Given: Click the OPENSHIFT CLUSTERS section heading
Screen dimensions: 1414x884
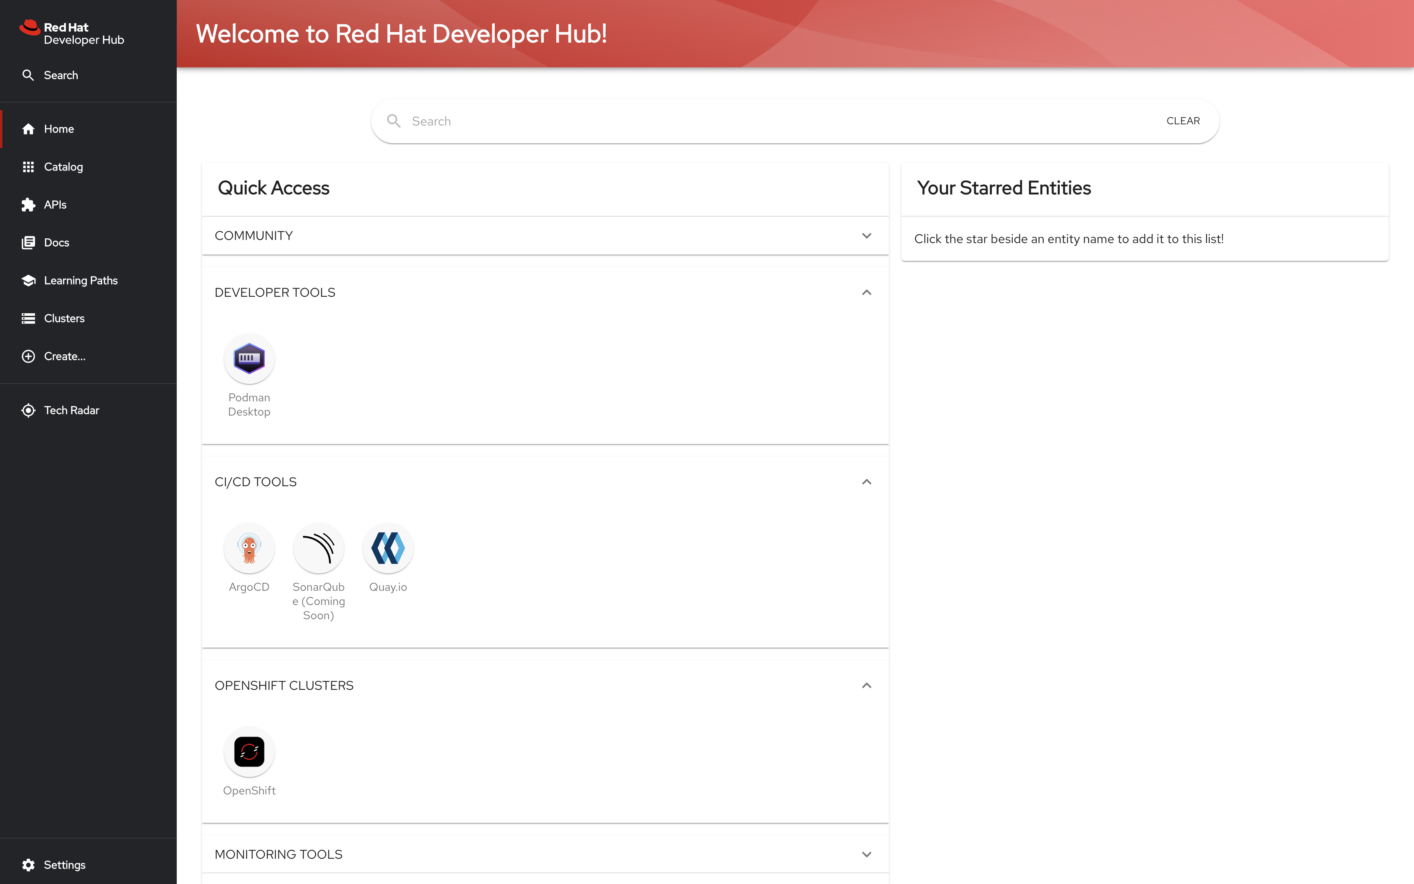Looking at the screenshot, I should click(x=284, y=685).
